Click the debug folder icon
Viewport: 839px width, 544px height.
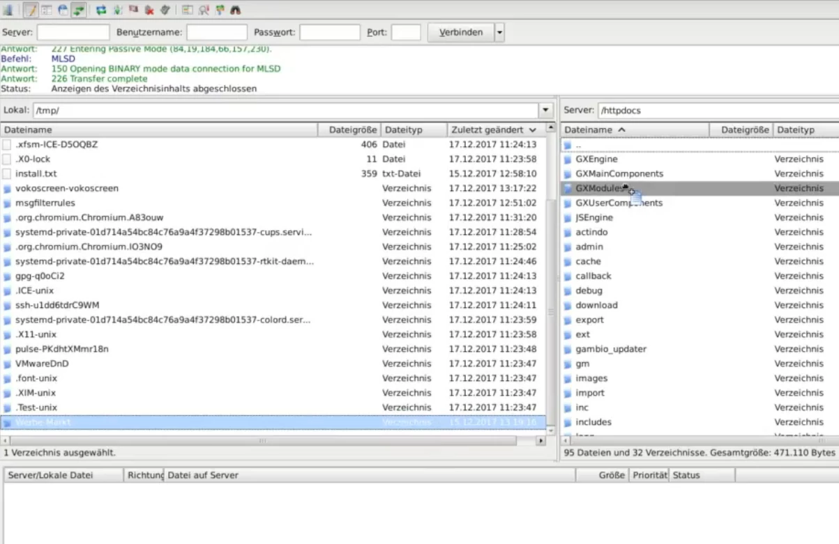(x=567, y=291)
